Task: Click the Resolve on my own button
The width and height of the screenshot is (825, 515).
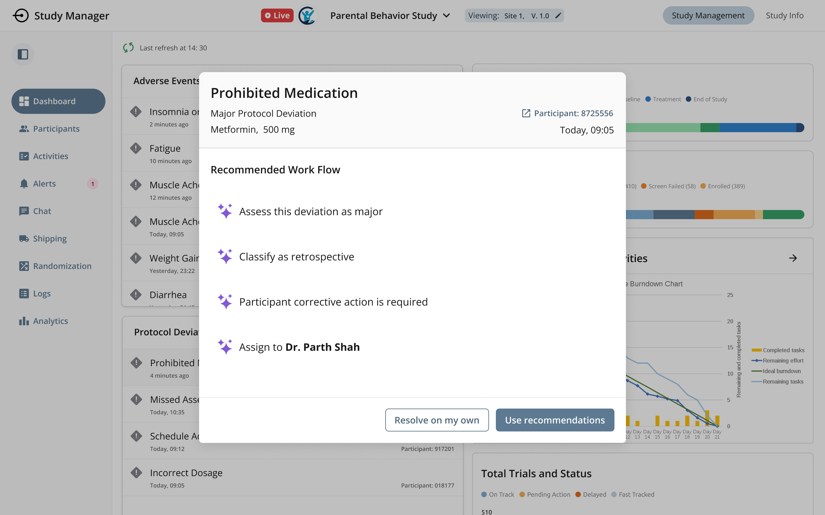Action: (437, 420)
